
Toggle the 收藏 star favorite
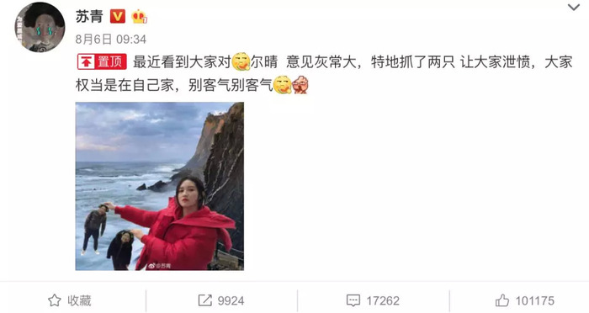point(55,300)
